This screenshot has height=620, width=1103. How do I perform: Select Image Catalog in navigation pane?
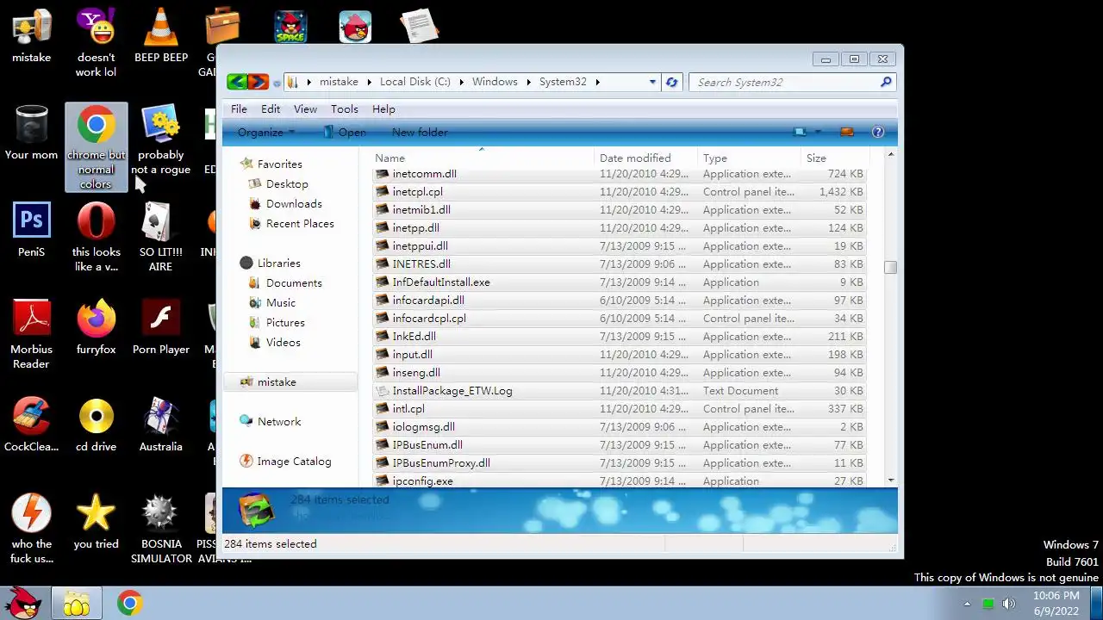coord(294,462)
